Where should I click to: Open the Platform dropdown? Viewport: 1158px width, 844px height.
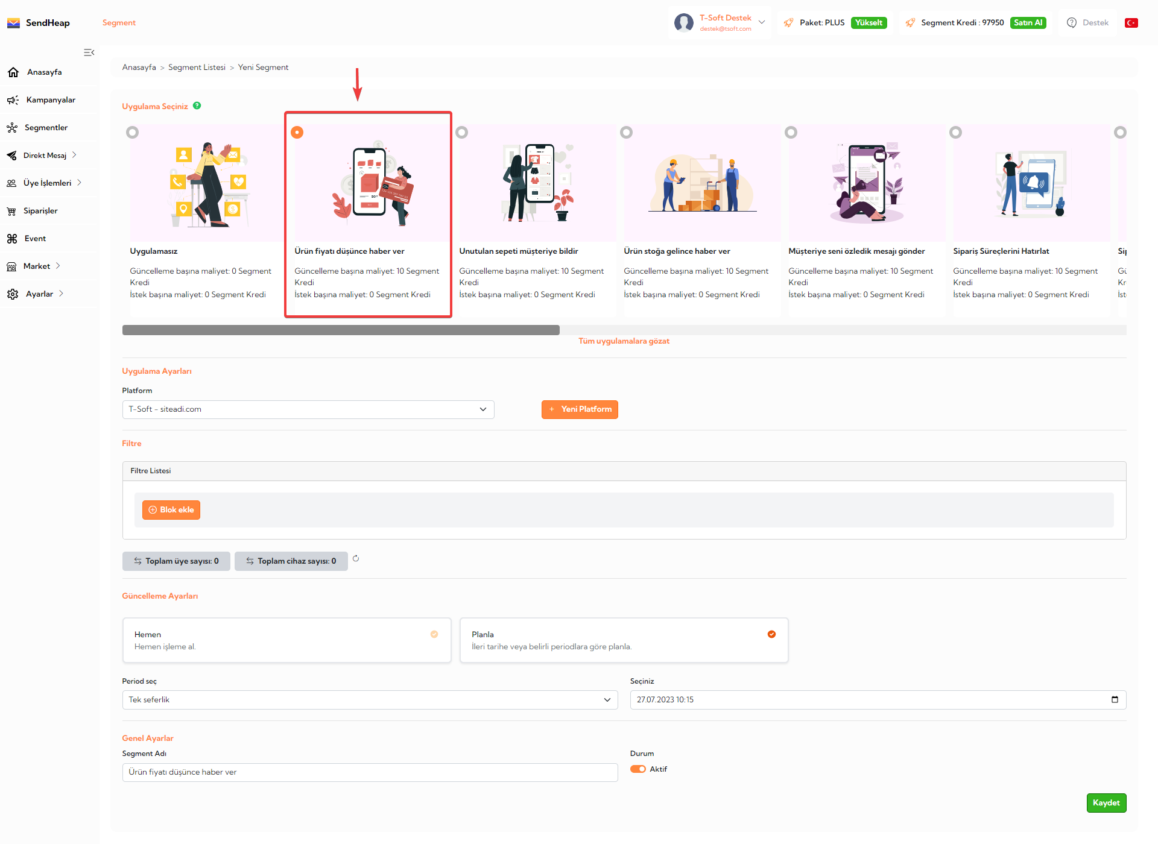tap(308, 409)
